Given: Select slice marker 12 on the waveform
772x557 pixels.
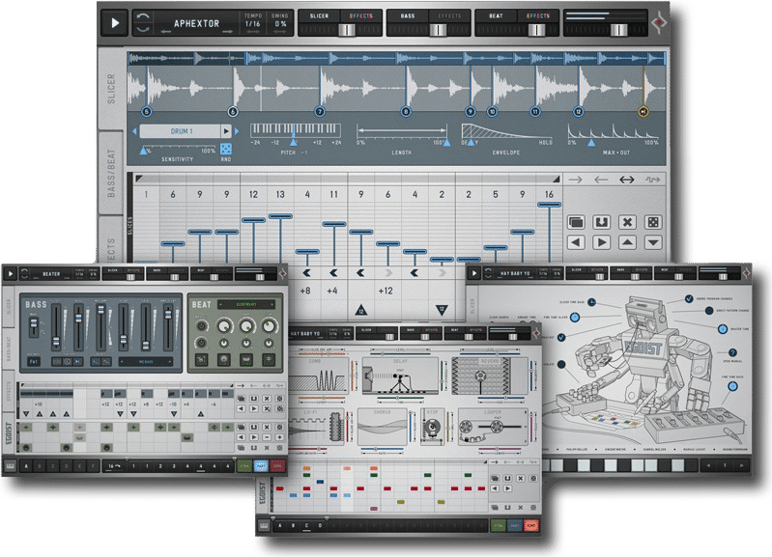Looking at the screenshot, I should pyautogui.click(x=579, y=112).
